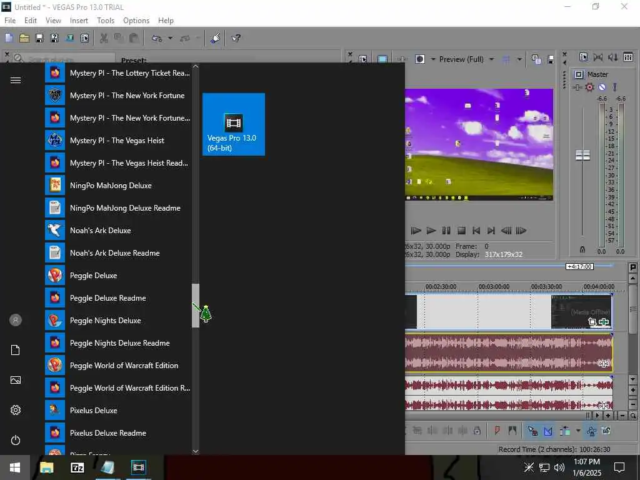Click the Save As toolbar icon
This screenshot has height=480, width=640.
coord(54,38)
